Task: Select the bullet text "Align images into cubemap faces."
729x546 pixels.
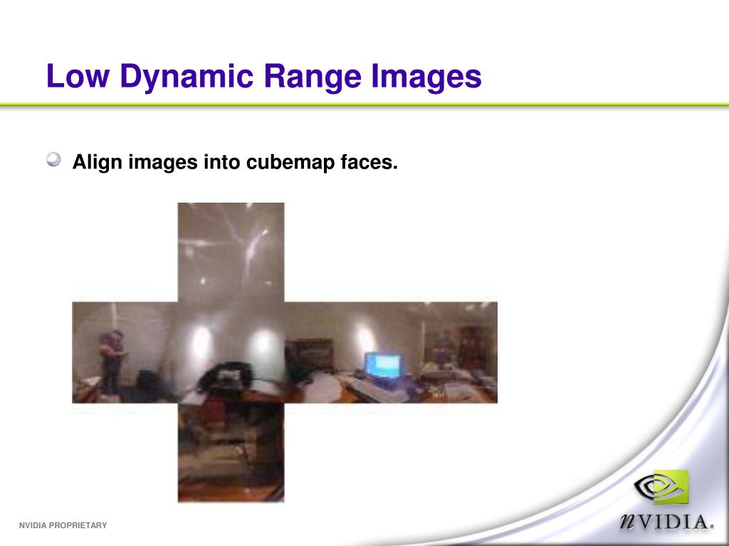Action: click(x=235, y=162)
